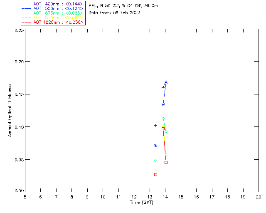Select the station location text PML, N 50 22'
Viewport: 266px width, 213px height.
point(104,6)
